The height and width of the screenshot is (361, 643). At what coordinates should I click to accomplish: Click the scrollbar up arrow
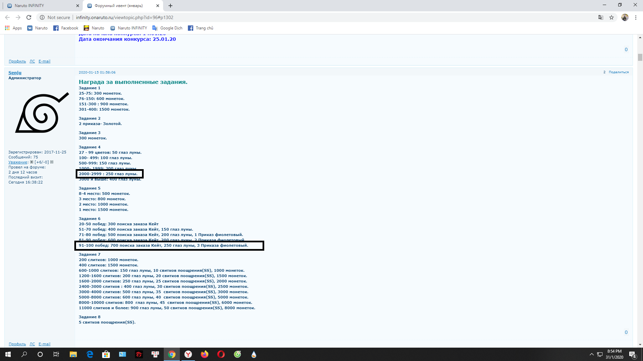(x=640, y=37)
